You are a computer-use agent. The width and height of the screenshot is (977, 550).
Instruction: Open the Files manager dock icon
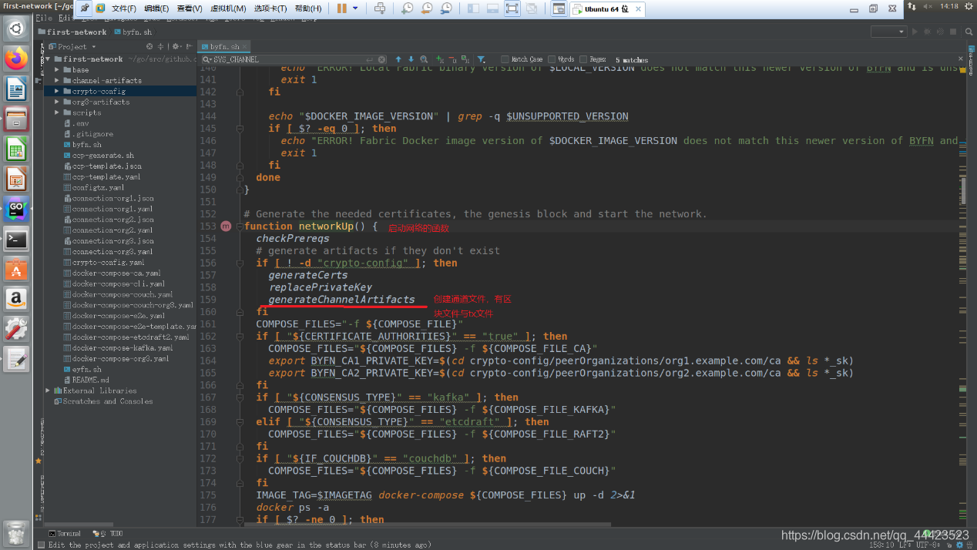tap(16, 119)
